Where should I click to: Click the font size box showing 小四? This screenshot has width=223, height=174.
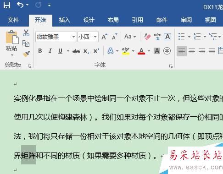pyautogui.click(x=85, y=37)
